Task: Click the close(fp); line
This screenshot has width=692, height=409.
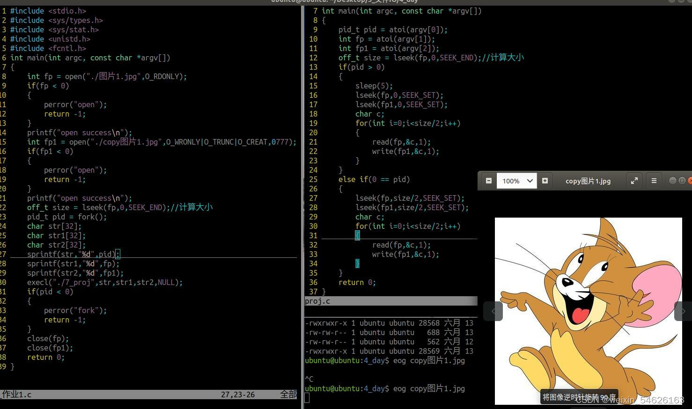Action: pyautogui.click(x=48, y=338)
